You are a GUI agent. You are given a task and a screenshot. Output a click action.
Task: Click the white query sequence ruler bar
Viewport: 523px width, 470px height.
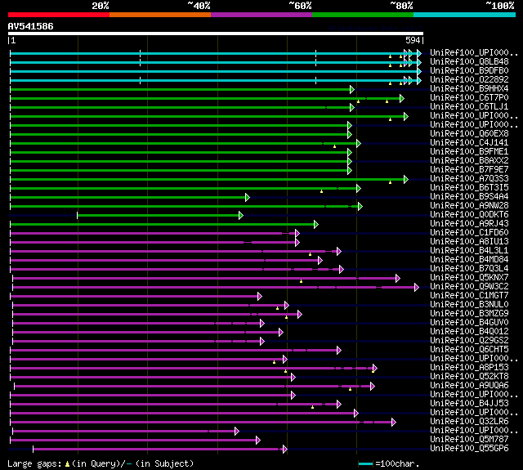point(216,34)
